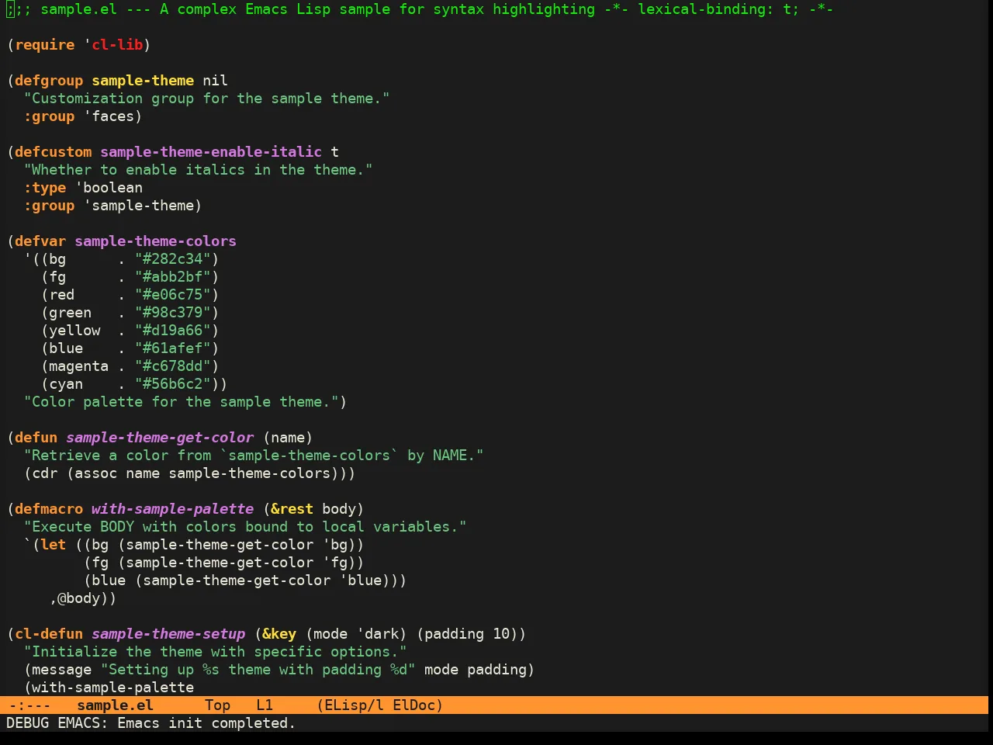Click 'cl-defun' keyword
This screenshot has width=993, height=745.
click(49, 634)
